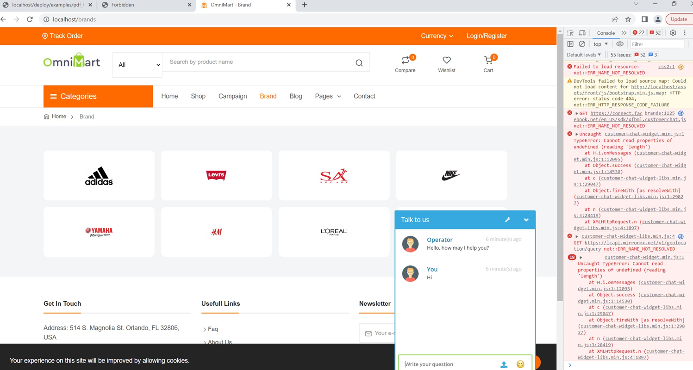Viewport: 693px width, 370px height.
Task: Open the Currency dropdown
Action: click(x=437, y=36)
